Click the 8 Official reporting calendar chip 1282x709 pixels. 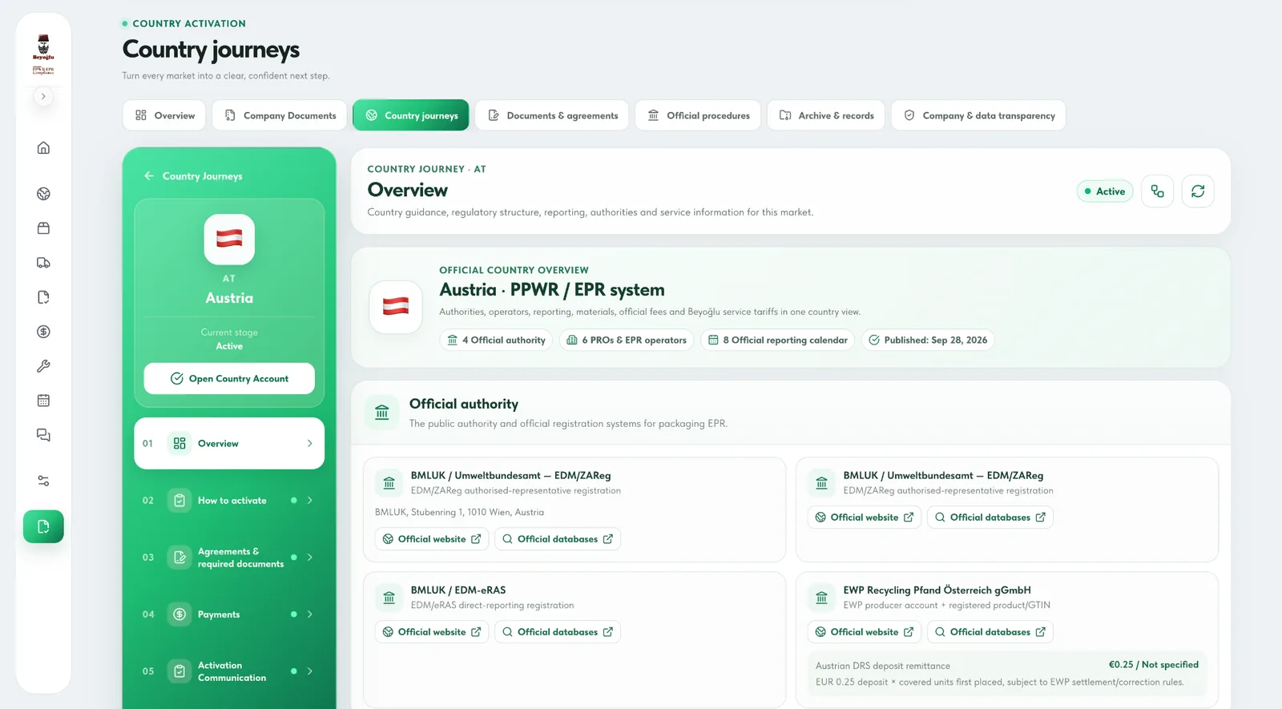pos(778,340)
